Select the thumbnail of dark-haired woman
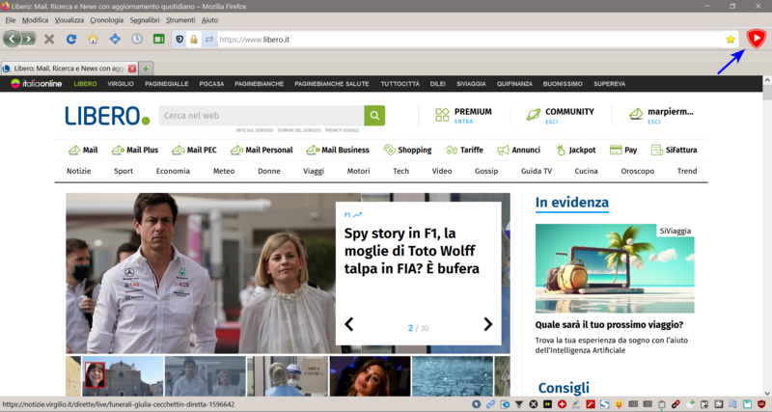Screen dimensions: 772x412 (x=370, y=376)
